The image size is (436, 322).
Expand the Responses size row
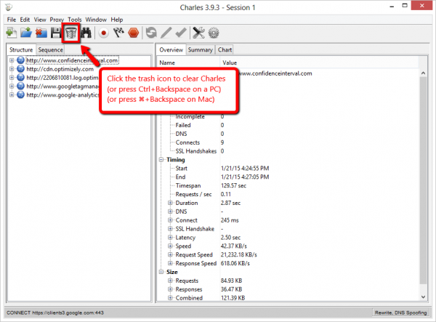click(x=170, y=289)
